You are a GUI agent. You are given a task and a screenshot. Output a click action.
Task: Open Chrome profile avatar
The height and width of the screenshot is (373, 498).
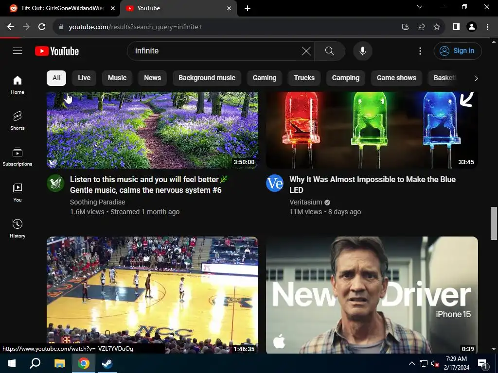point(472,27)
